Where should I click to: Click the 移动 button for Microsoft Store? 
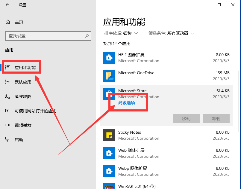[x=186, y=118]
